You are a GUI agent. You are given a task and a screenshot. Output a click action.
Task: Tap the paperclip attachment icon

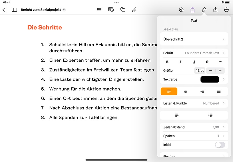(x=134, y=10)
